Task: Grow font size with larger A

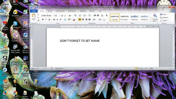Action: pos(62,15)
